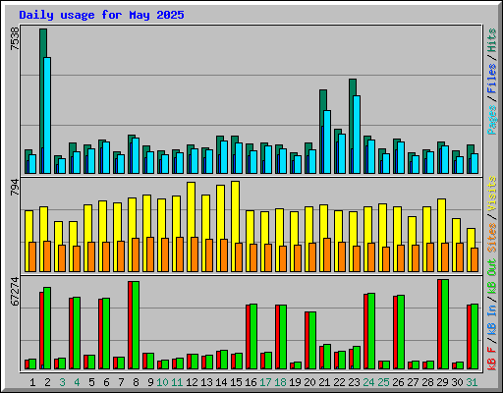
Task: Click the 'Daily usage for May 2025' title
Action: point(101,15)
